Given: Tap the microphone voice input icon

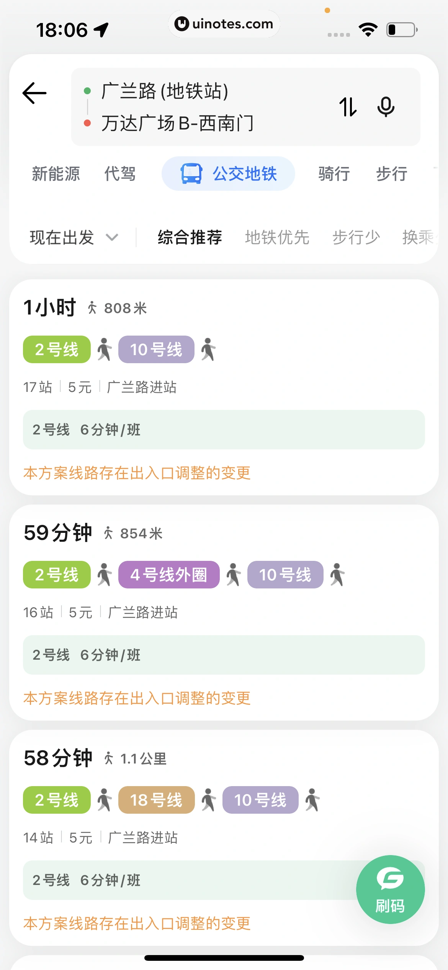Looking at the screenshot, I should (x=386, y=107).
